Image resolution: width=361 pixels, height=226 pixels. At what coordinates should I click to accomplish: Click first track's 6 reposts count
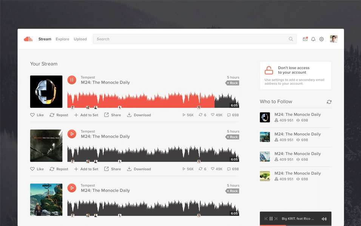point(202,115)
